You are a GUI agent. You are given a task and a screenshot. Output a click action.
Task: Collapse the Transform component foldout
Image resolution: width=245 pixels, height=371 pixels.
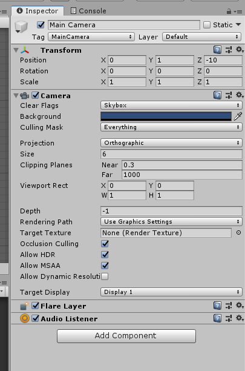[x=16, y=50]
